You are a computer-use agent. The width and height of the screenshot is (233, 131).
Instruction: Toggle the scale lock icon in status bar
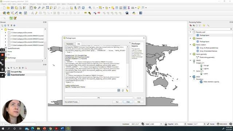166,124
